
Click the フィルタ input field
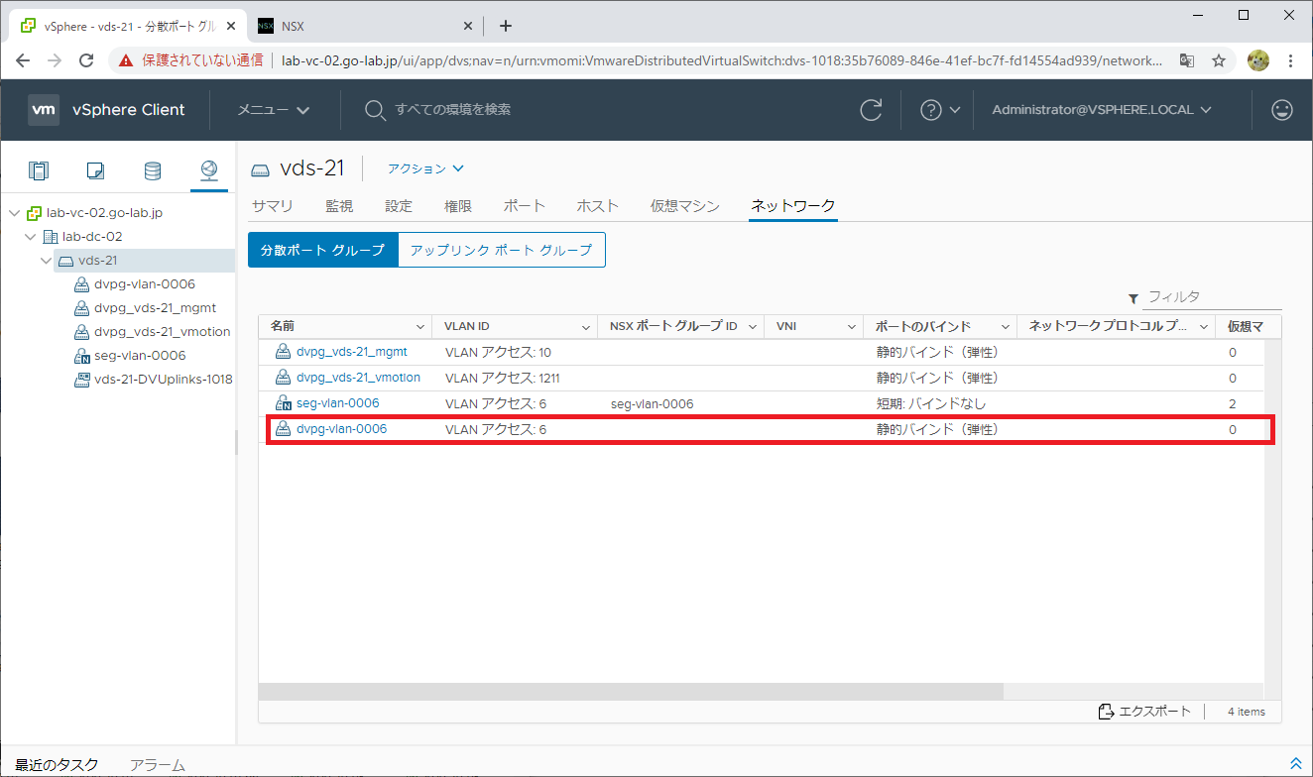point(1213,297)
